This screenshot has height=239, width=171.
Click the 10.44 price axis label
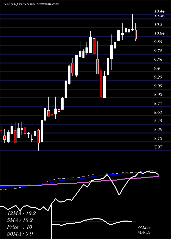click(x=159, y=11)
